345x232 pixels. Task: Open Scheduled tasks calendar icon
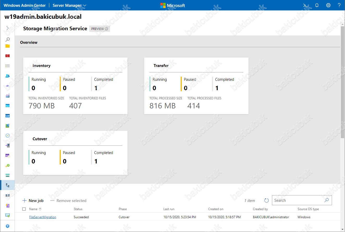[x=8, y=155]
